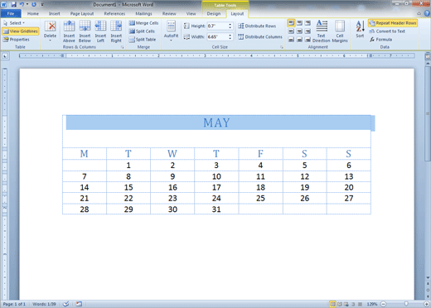This screenshot has width=431, height=308.
Task: Click Distribute Rows
Action: tap(257, 26)
